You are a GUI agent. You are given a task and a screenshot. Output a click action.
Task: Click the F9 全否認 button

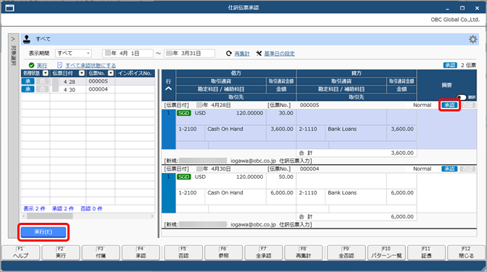tap(346, 252)
